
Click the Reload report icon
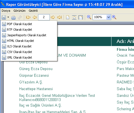(x=20, y=17)
